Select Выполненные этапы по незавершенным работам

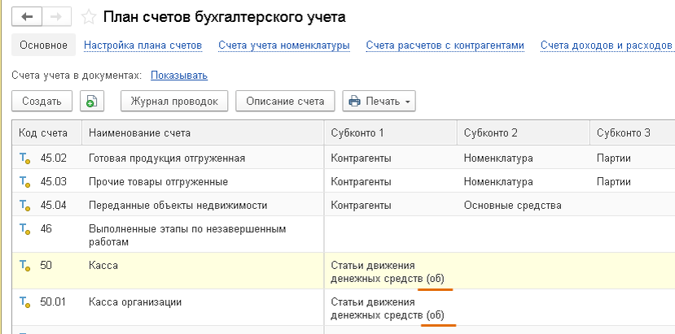coord(187,236)
